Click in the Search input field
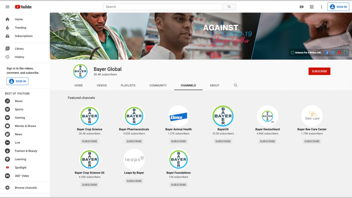This screenshot has width=352, height=198. [x=163, y=7]
